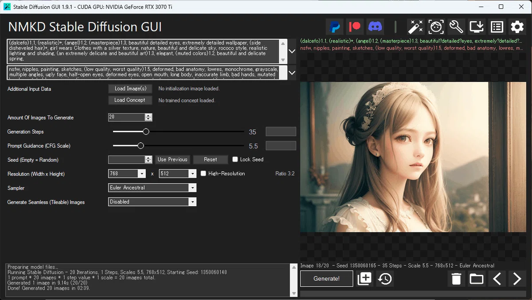The width and height of the screenshot is (532, 300).
Task: Click the steps value '35'
Action: pyautogui.click(x=253, y=132)
